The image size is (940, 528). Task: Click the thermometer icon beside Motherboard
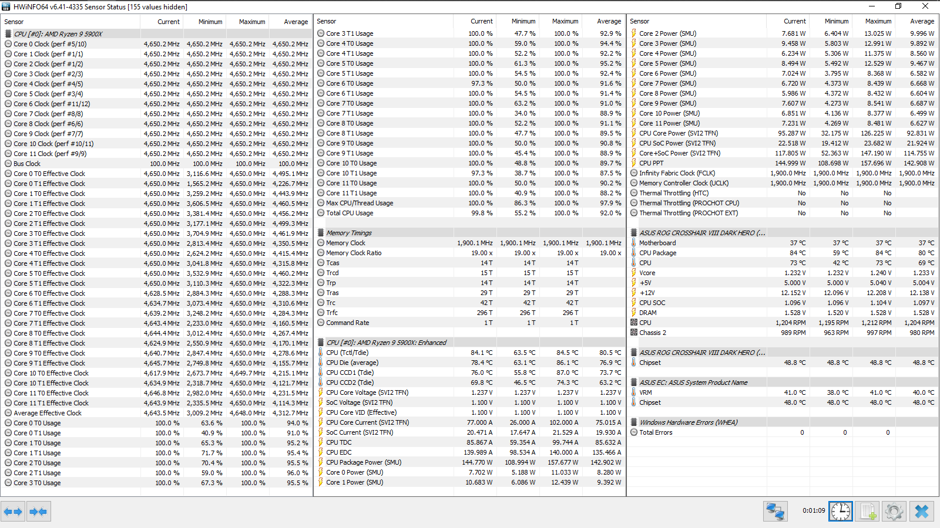(x=634, y=243)
